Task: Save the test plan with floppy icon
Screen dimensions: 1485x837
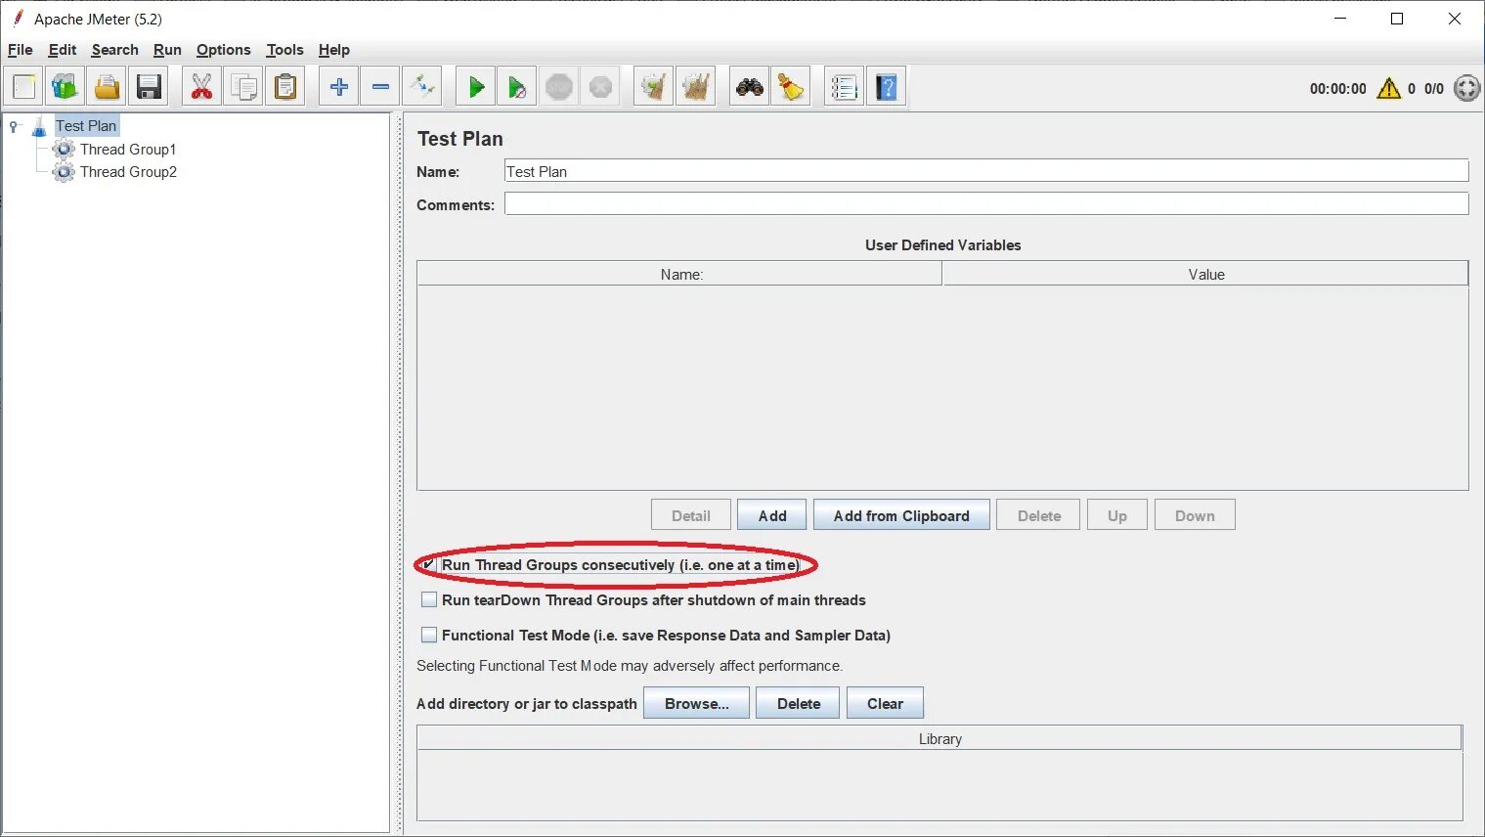Action: point(149,87)
